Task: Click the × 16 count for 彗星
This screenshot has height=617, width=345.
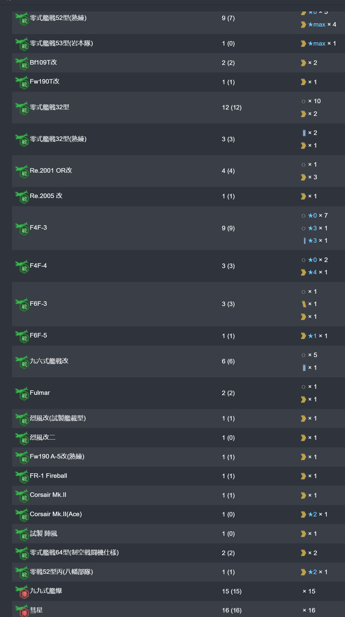Action: click(x=309, y=610)
